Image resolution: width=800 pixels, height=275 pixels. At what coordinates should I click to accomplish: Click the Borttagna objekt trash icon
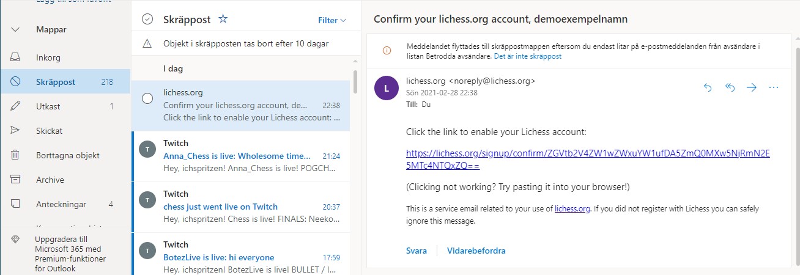pyautogui.click(x=16, y=155)
